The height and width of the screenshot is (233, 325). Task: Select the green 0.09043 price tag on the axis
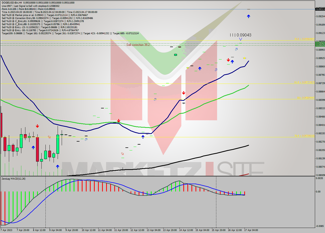pyautogui.click(x=320, y=43)
